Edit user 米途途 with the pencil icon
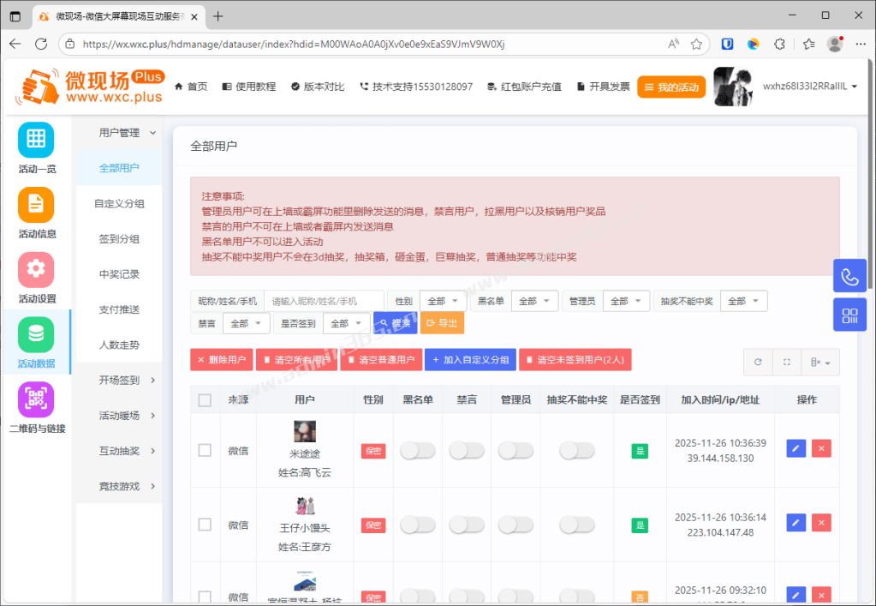The image size is (876, 606). coord(795,450)
